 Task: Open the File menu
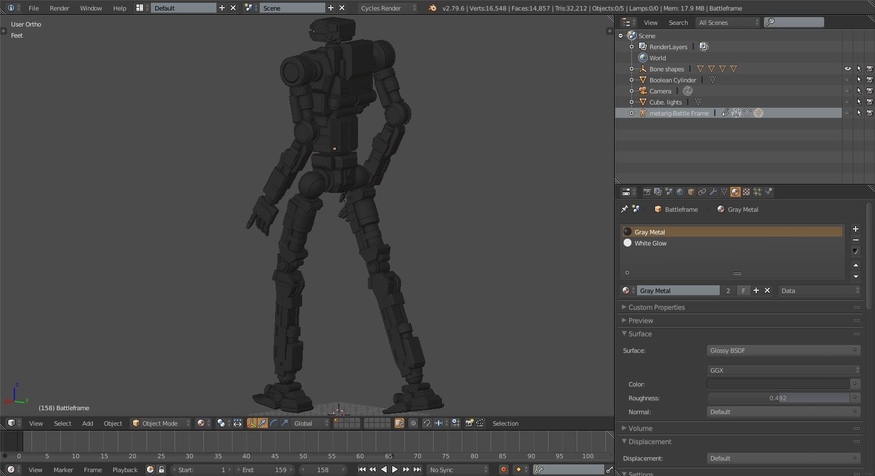[x=34, y=8]
